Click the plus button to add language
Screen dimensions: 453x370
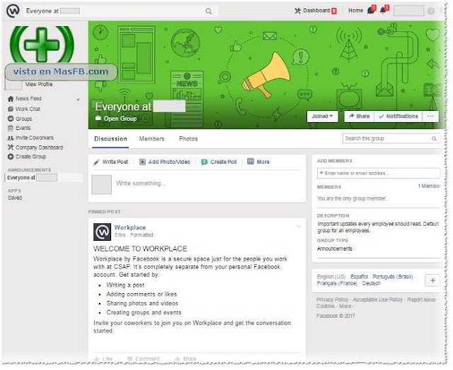point(432,280)
